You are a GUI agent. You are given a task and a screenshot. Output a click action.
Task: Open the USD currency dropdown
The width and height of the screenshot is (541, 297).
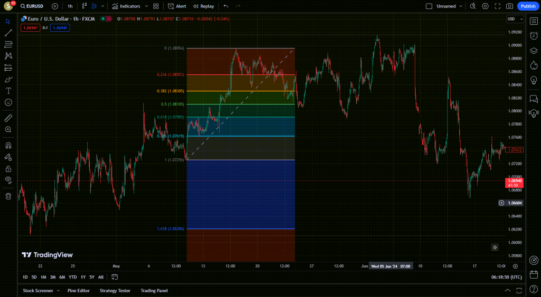tap(512, 19)
